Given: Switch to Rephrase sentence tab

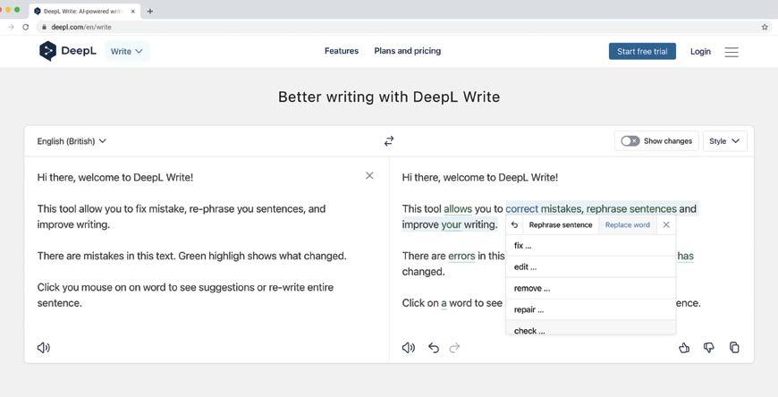Looking at the screenshot, I should pos(561,224).
